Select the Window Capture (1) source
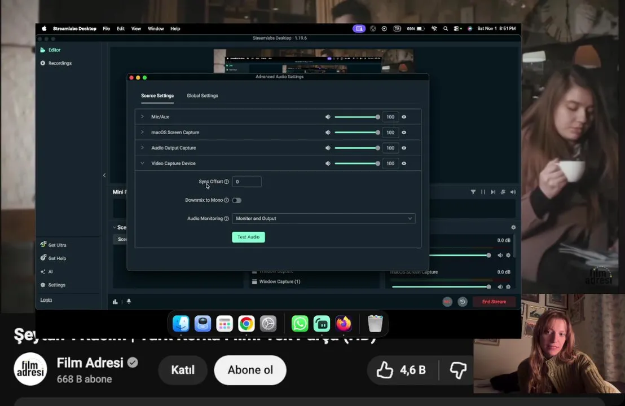Viewport: 625px width, 406px height. click(x=276, y=282)
